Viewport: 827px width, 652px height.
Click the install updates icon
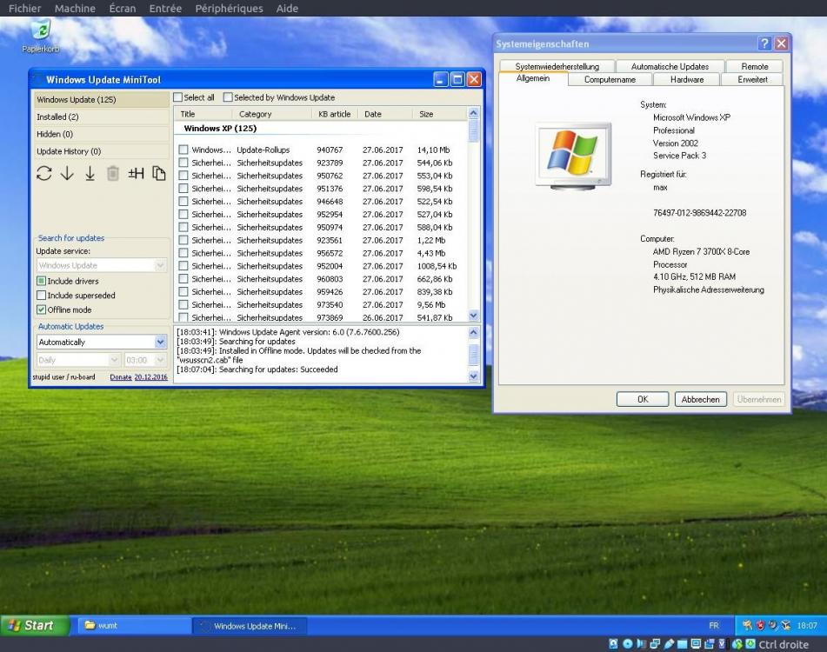point(90,173)
